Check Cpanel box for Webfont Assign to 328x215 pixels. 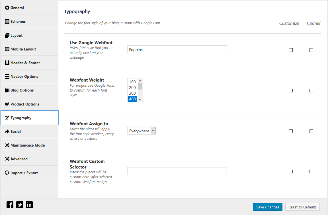(x=311, y=131)
